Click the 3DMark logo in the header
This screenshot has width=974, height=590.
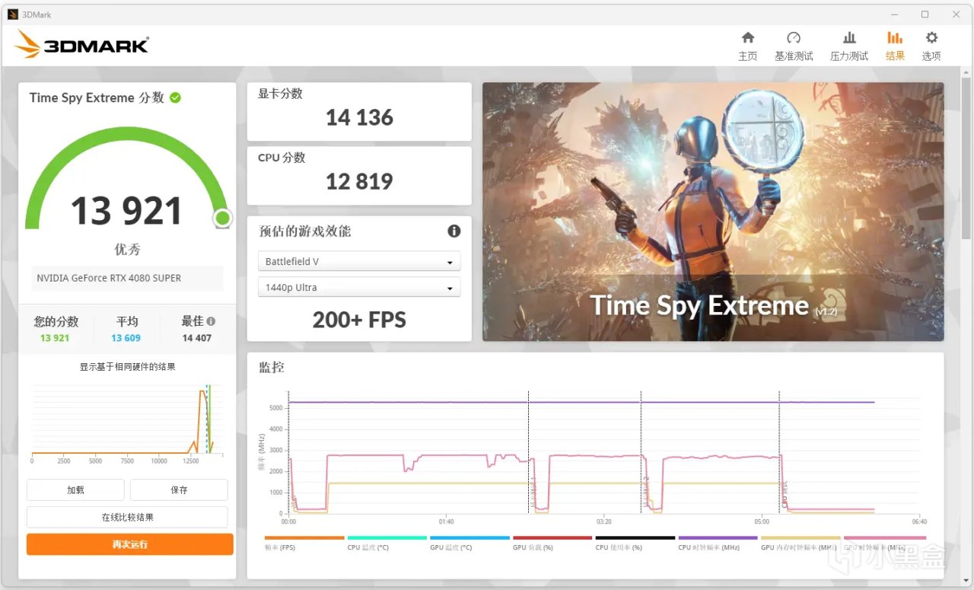pos(81,45)
